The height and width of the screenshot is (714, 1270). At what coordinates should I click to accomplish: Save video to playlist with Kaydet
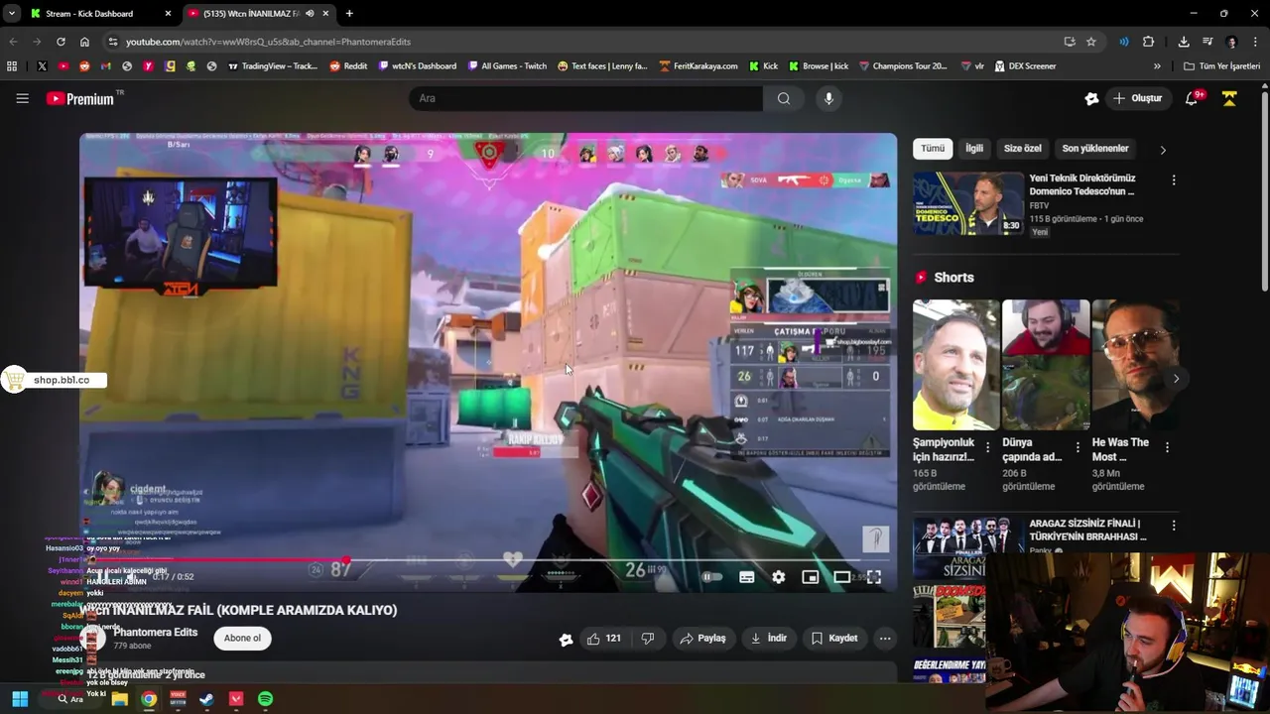tap(833, 639)
